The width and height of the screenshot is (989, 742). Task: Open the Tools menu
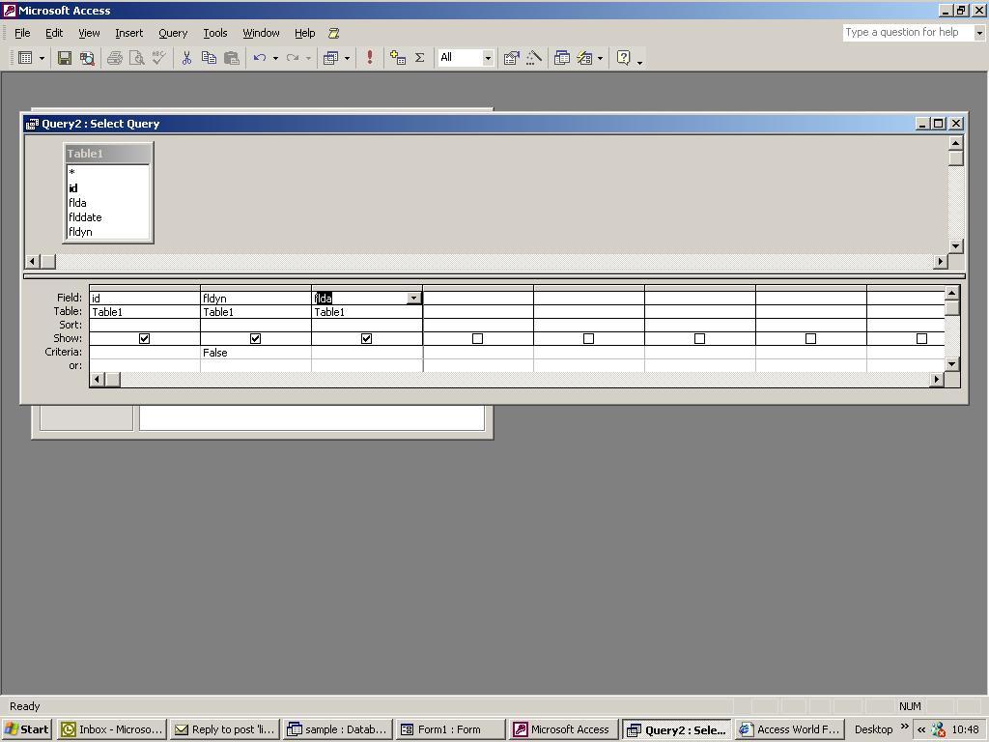tap(214, 33)
